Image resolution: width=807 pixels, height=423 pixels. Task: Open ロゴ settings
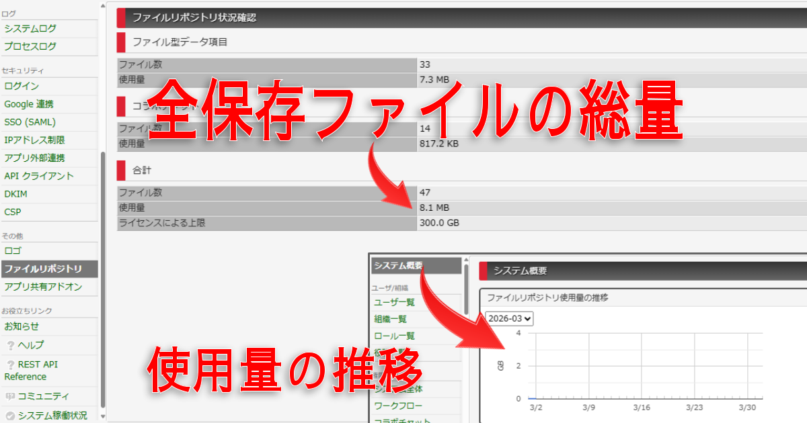(13, 251)
